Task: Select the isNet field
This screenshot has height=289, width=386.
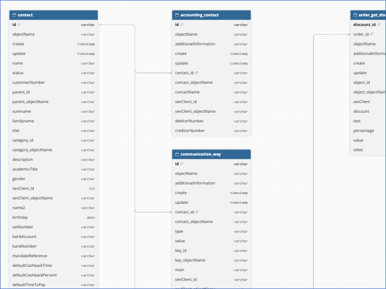Action: point(368,150)
